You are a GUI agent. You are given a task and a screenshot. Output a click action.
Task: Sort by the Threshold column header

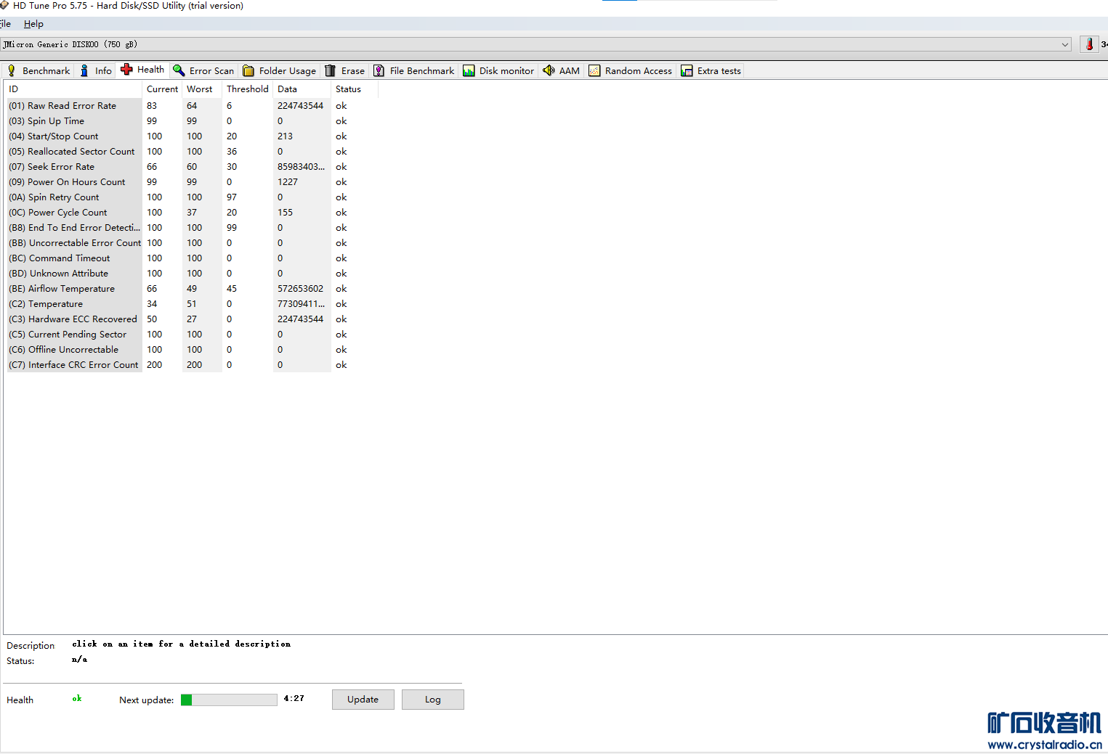click(248, 89)
